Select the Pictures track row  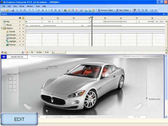click(x=13, y=44)
